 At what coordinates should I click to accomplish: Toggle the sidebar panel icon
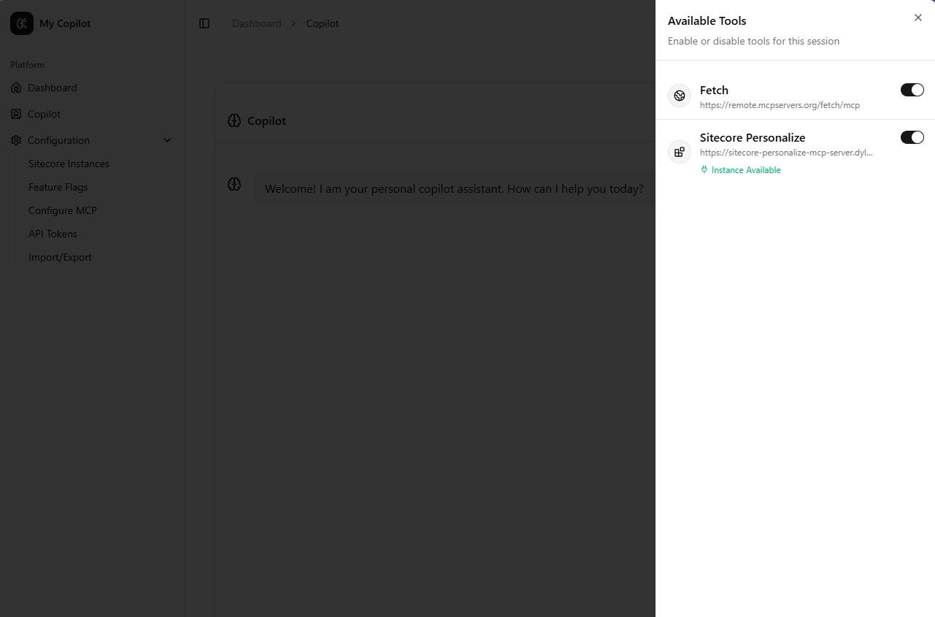(204, 23)
